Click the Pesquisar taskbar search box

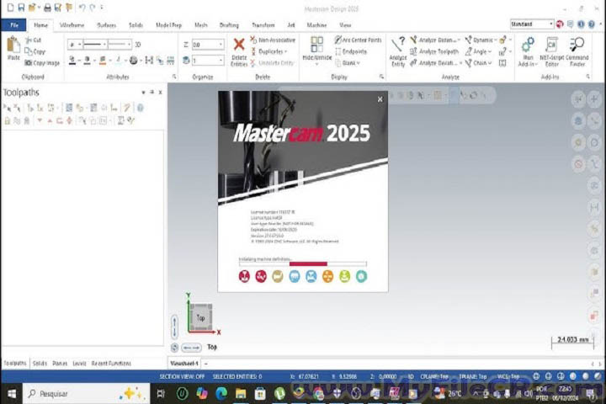86,394
